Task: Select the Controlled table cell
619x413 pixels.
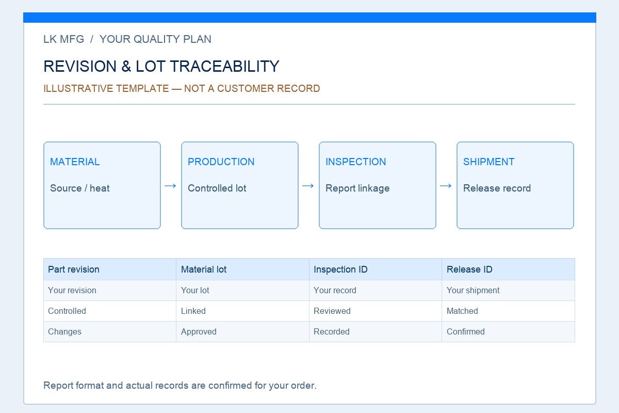Action: pos(110,311)
